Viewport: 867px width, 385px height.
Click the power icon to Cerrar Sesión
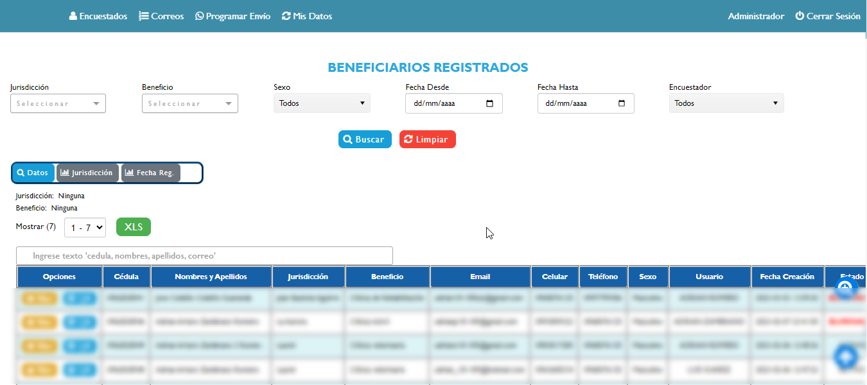(x=800, y=16)
